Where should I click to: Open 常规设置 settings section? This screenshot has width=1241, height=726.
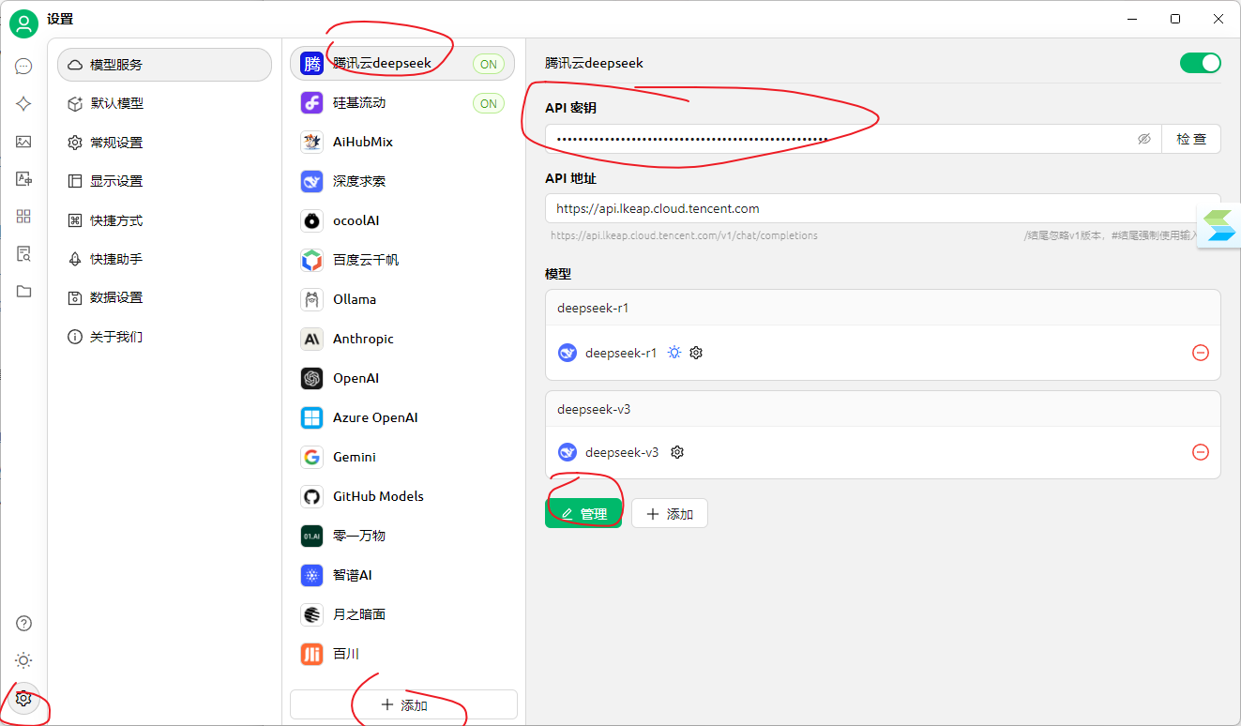point(165,143)
